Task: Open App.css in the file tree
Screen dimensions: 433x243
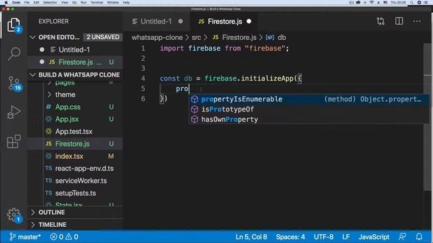Action: coord(75,107)
